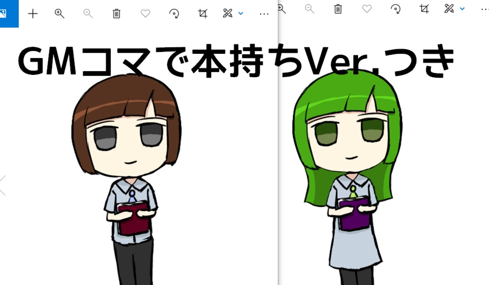This screenshot has width=489, height=285.
Task: Delete the brown-haired character image
Action: point(116,13)
